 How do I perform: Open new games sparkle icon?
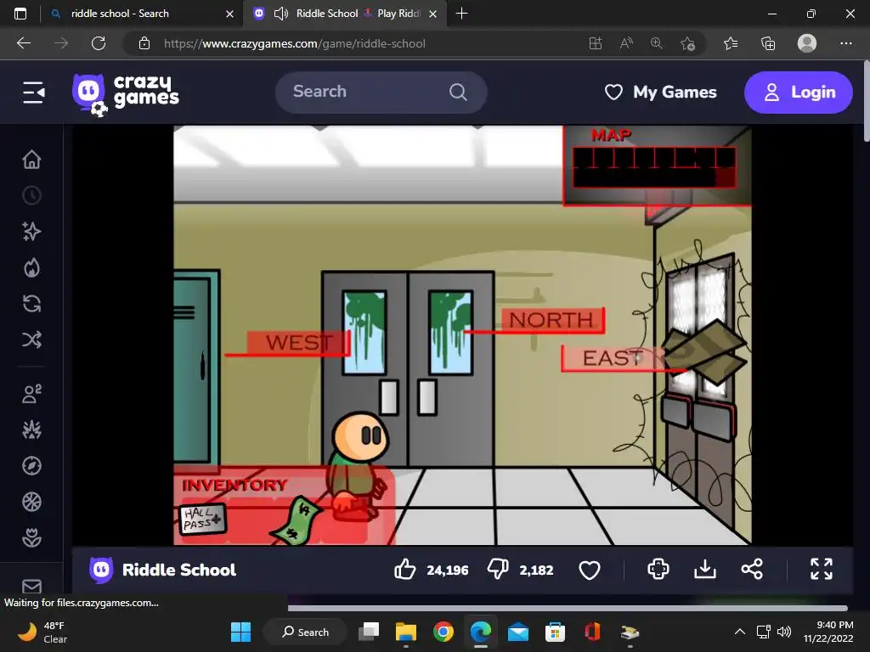point(31,231)
